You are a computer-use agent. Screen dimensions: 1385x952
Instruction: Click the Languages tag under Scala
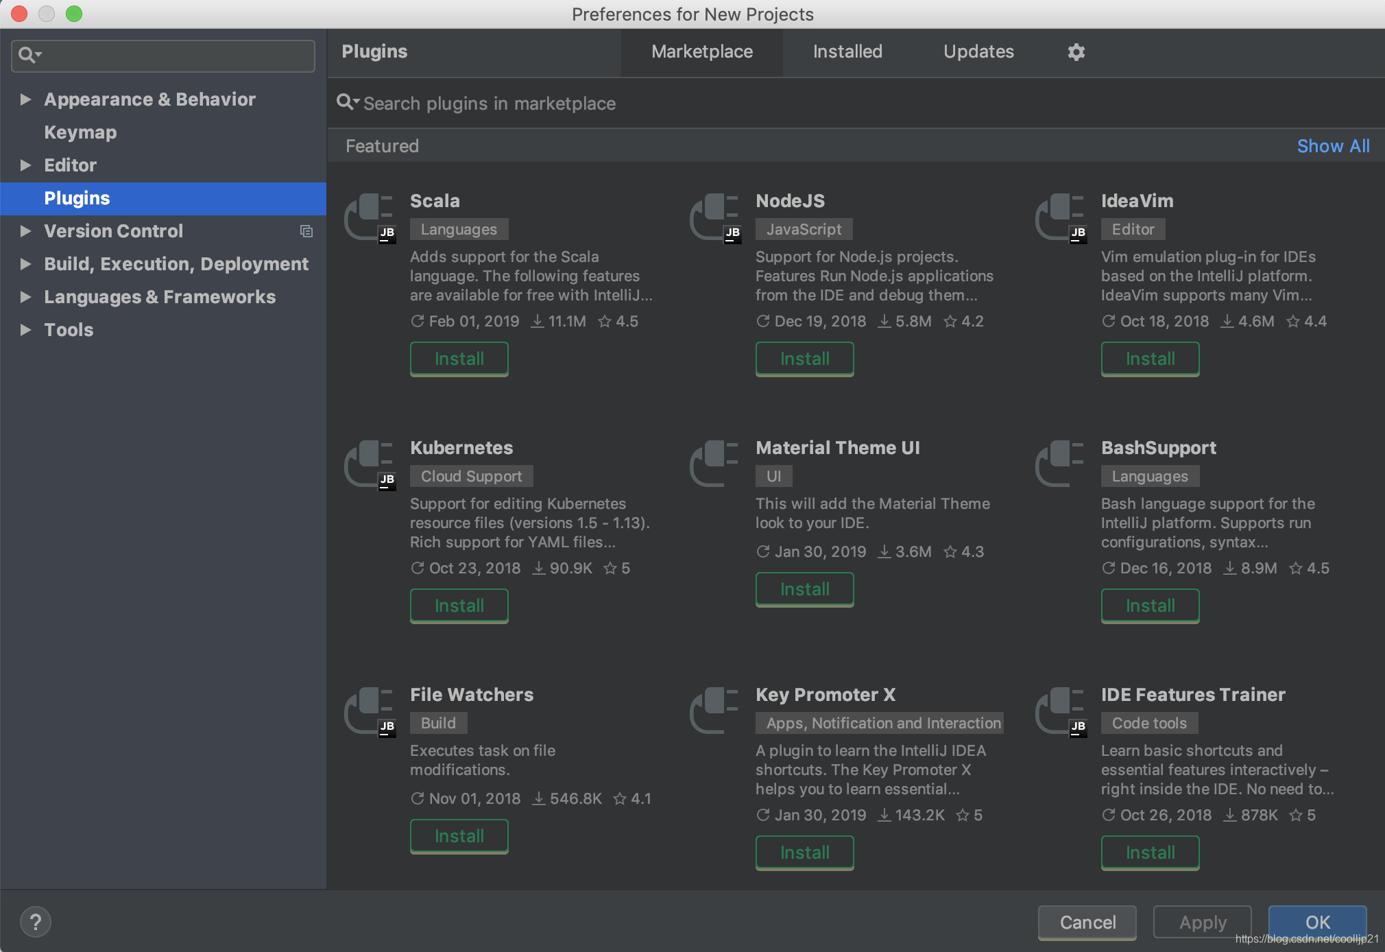tap(459, 229)
